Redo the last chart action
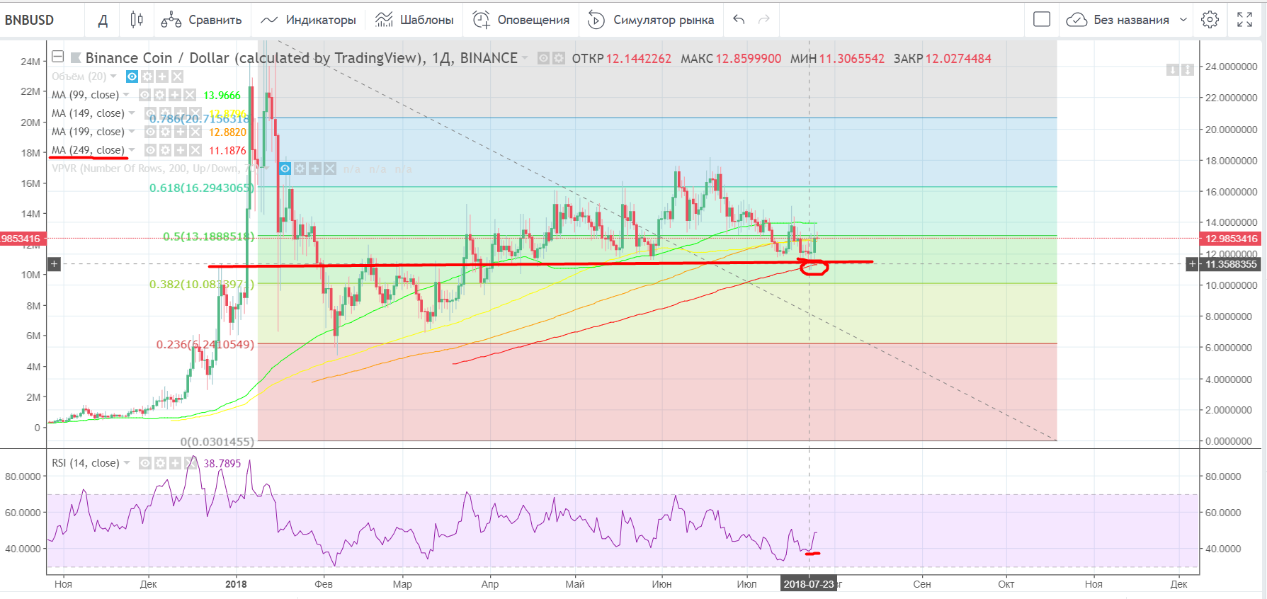Image resolution: width=1267 pixels, height=599 pixels. click(763, 20)
